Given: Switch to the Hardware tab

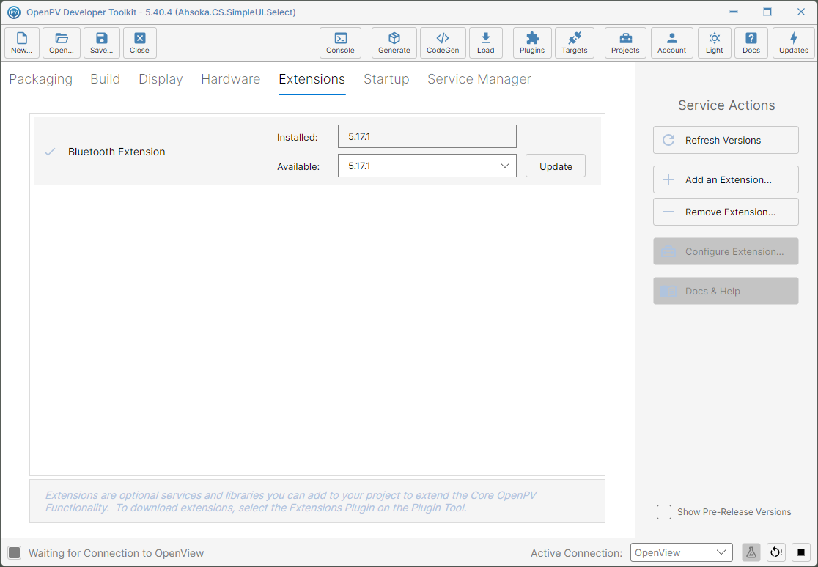Looking at the screenshot, I should pos(231,79).
